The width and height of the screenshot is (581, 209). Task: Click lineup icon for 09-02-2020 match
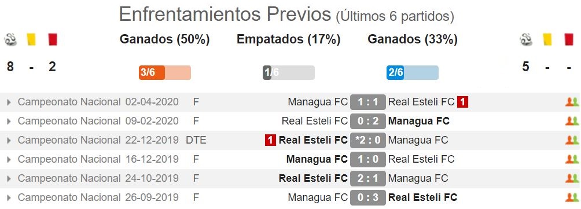572,121
